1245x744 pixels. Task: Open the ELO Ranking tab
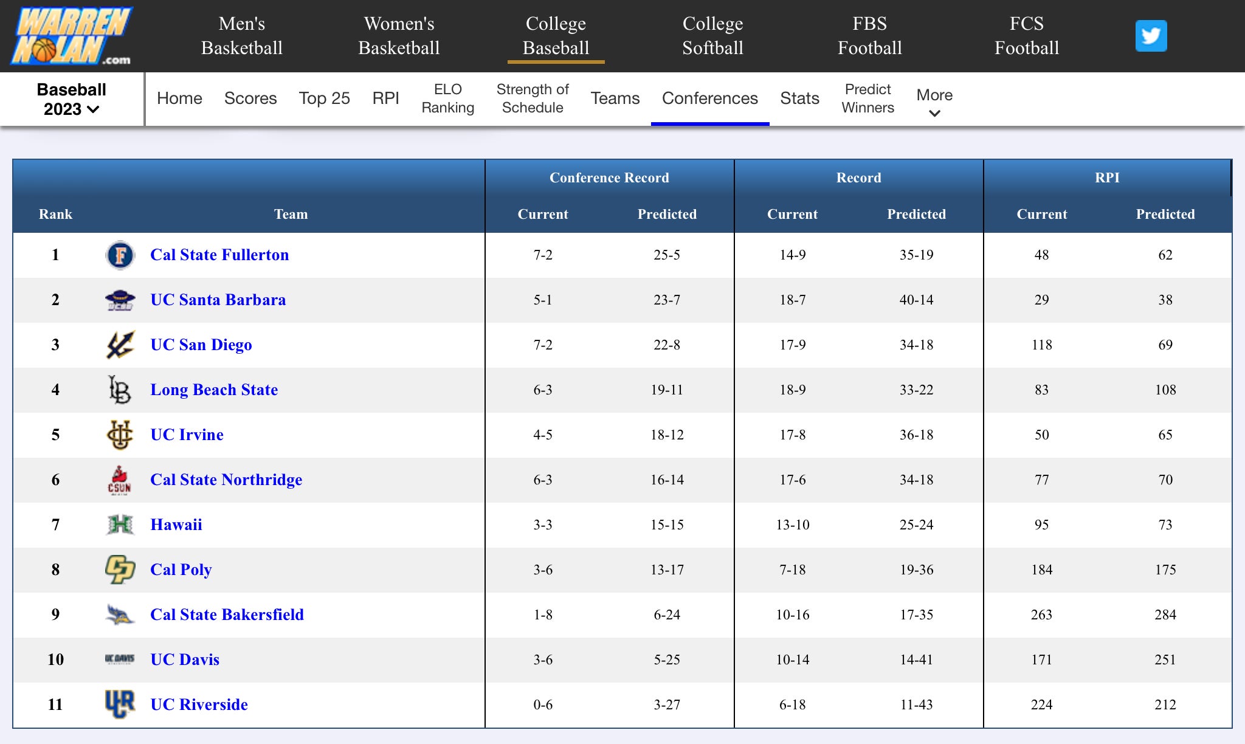click(x=448, y=98)
